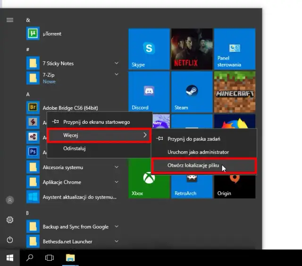The image size is (302, 266).
Task: Open the 7 Sticky Notes folder icon
Action: coord(33,63)
